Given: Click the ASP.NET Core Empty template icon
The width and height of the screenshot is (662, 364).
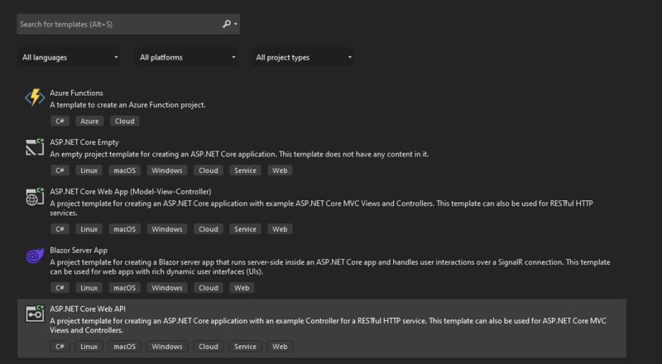Looking at the screenshot, I should click(35, 146).
